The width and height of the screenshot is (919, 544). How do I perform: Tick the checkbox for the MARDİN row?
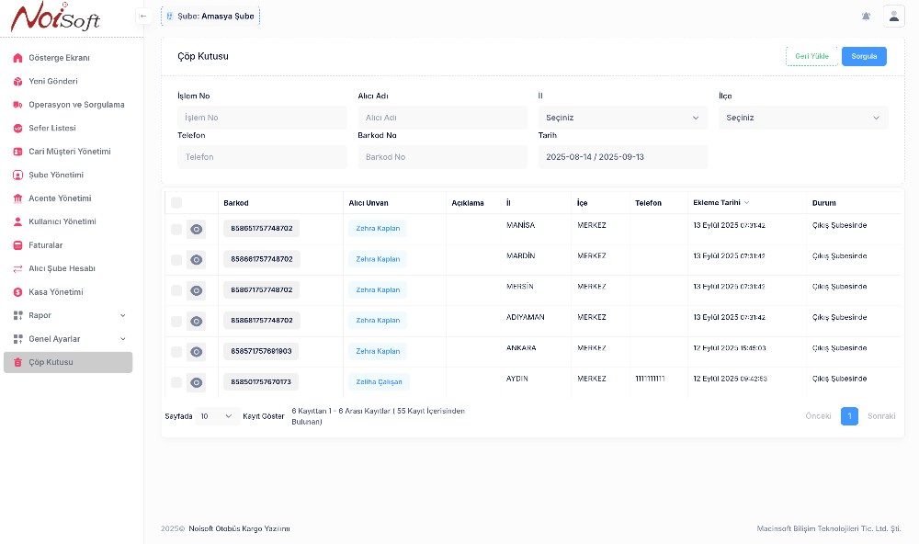pos(176,260)
